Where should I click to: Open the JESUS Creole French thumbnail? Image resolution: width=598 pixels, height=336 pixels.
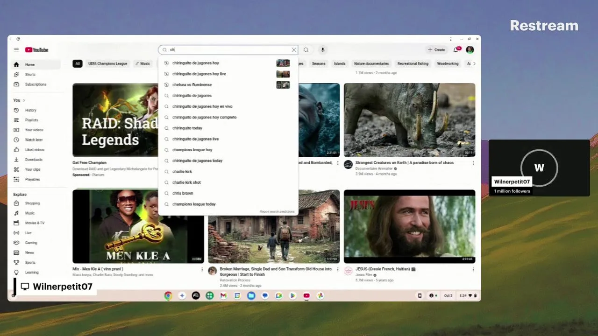pyautogui.click(x=409, y=226)
